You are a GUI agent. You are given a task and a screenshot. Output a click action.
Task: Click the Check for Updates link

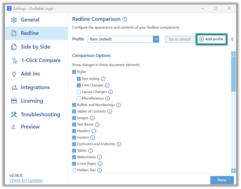[26, 180]
